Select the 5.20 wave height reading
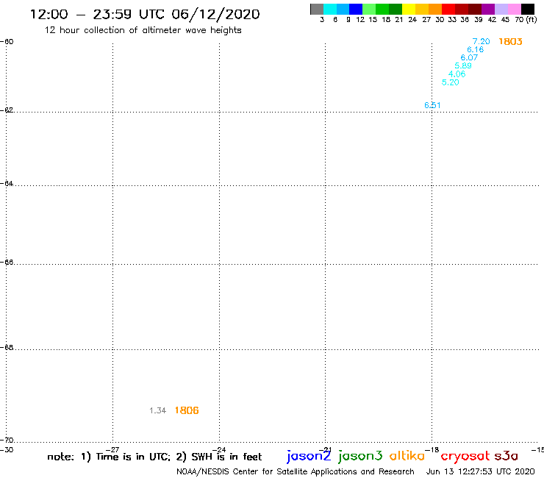 coord(450,82)
